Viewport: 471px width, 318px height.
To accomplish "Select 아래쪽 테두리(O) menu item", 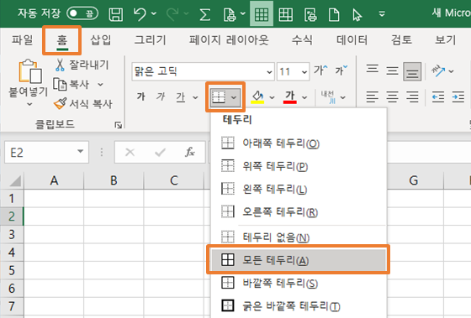I will 299,143.
